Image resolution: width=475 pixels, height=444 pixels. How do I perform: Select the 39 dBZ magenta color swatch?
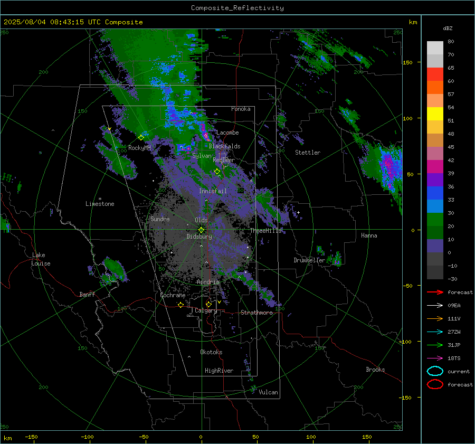435,166
